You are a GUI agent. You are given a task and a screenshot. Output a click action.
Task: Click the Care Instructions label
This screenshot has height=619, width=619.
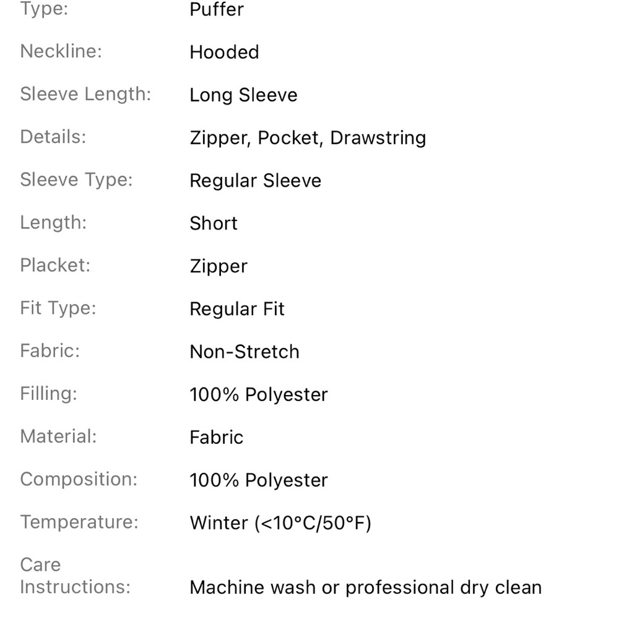coord(75,576)
